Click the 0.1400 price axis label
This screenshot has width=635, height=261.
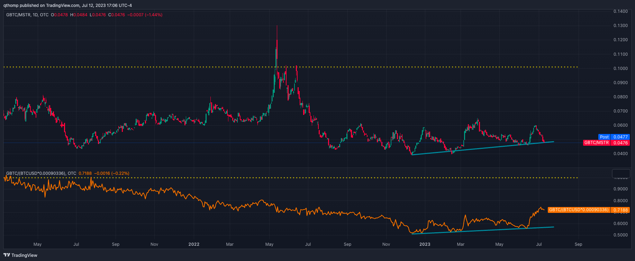620,11
